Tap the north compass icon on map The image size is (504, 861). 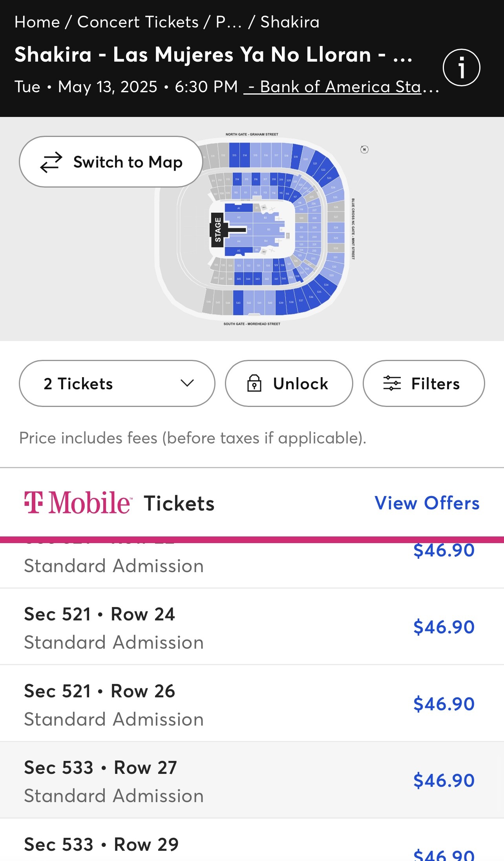tap(364, 150)
